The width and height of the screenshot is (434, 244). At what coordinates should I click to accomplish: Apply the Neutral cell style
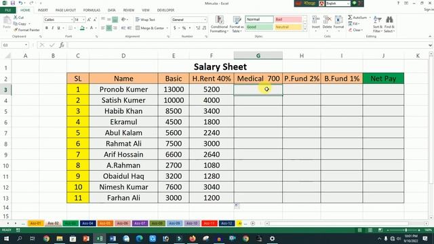tap(288, 27)
